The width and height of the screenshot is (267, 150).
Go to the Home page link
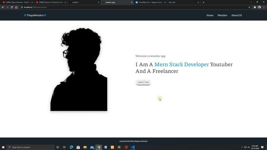210,15
